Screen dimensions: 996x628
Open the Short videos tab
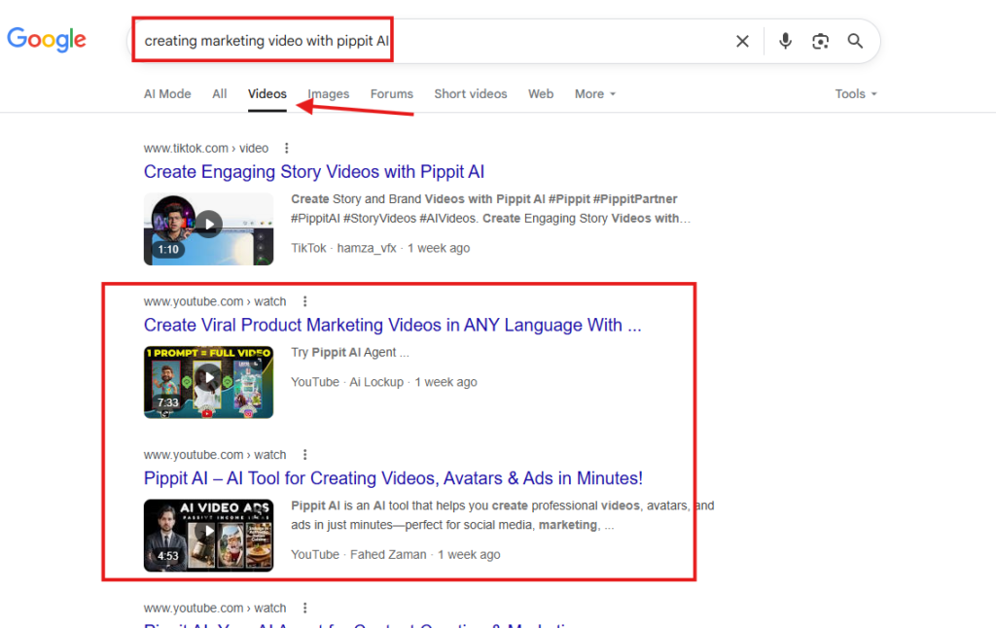pyautogui.click(x=470, y=94)
